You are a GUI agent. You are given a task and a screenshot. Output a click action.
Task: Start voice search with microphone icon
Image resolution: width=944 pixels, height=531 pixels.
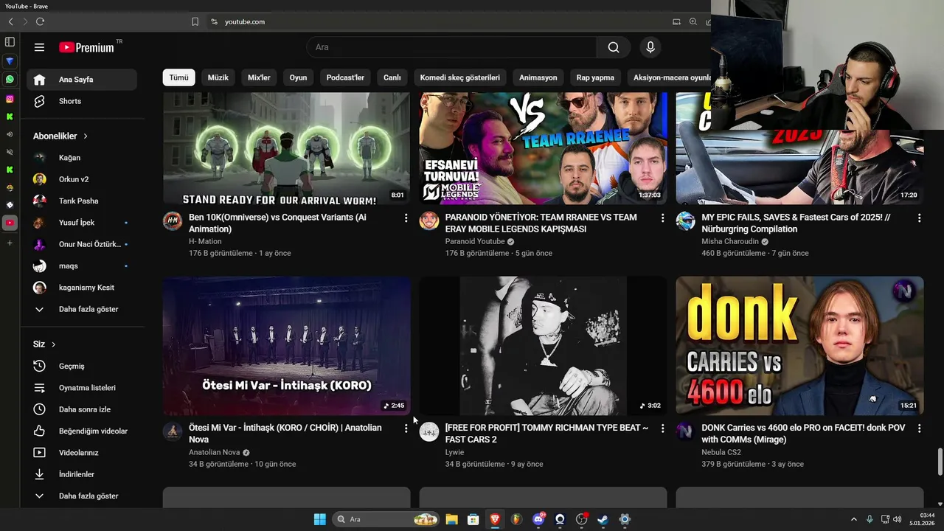650,47
